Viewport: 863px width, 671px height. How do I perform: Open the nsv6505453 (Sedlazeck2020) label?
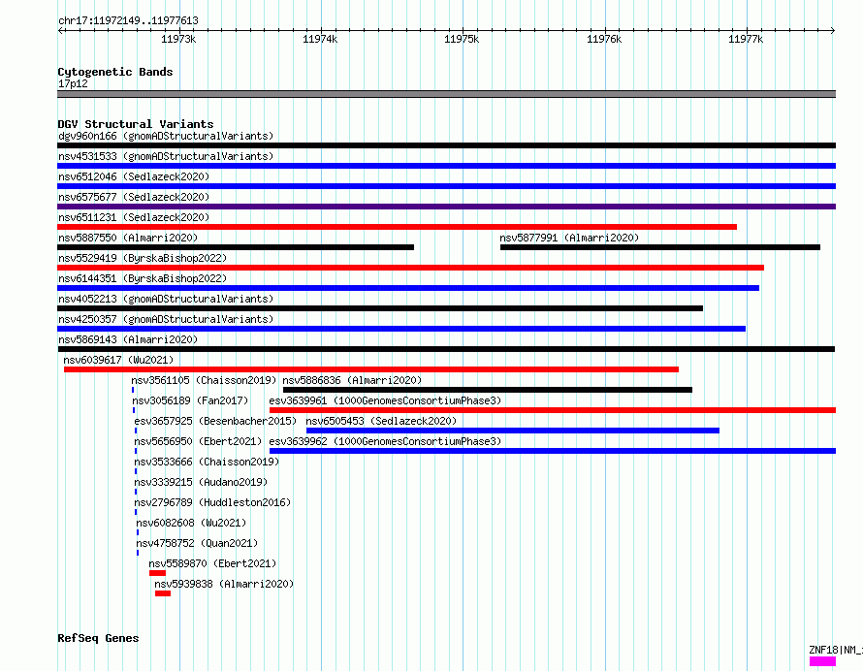(381, 421)
